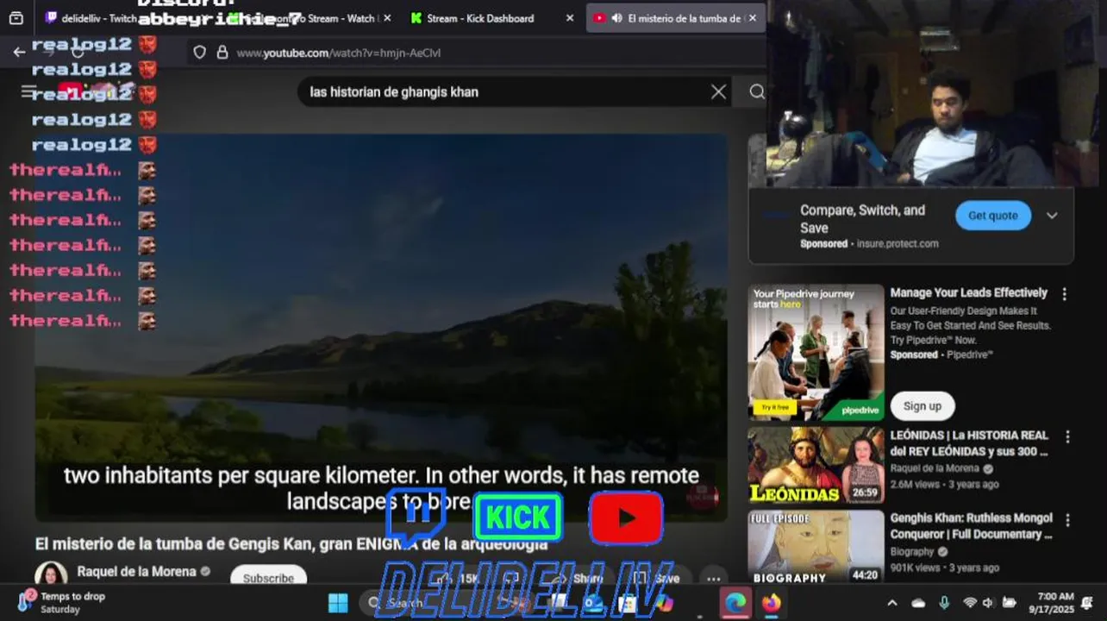Share this video
Viewport: 1107px width, 621px height.
[x=579, y=579]
